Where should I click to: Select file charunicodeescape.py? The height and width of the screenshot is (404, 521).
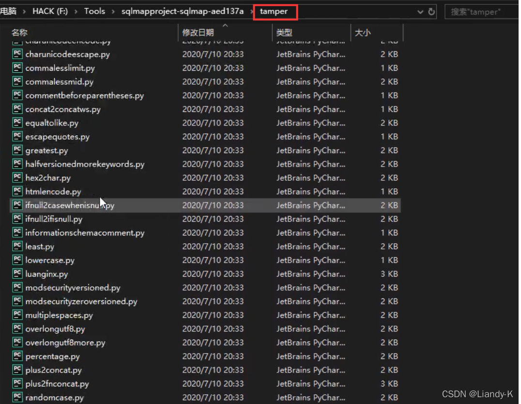tap(67, 54)
